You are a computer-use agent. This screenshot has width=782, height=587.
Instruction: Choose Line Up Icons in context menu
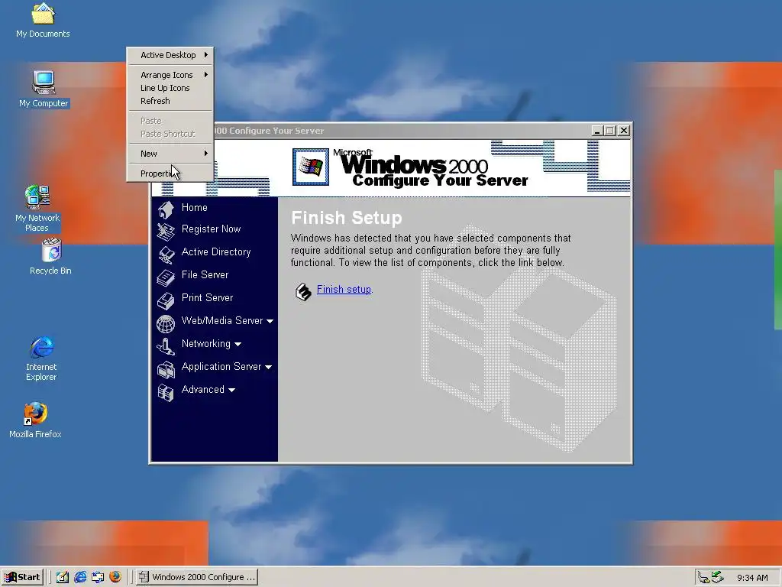click(x=170, y=88)
